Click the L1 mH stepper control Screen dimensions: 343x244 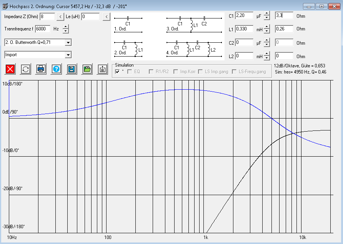[267, 29]
